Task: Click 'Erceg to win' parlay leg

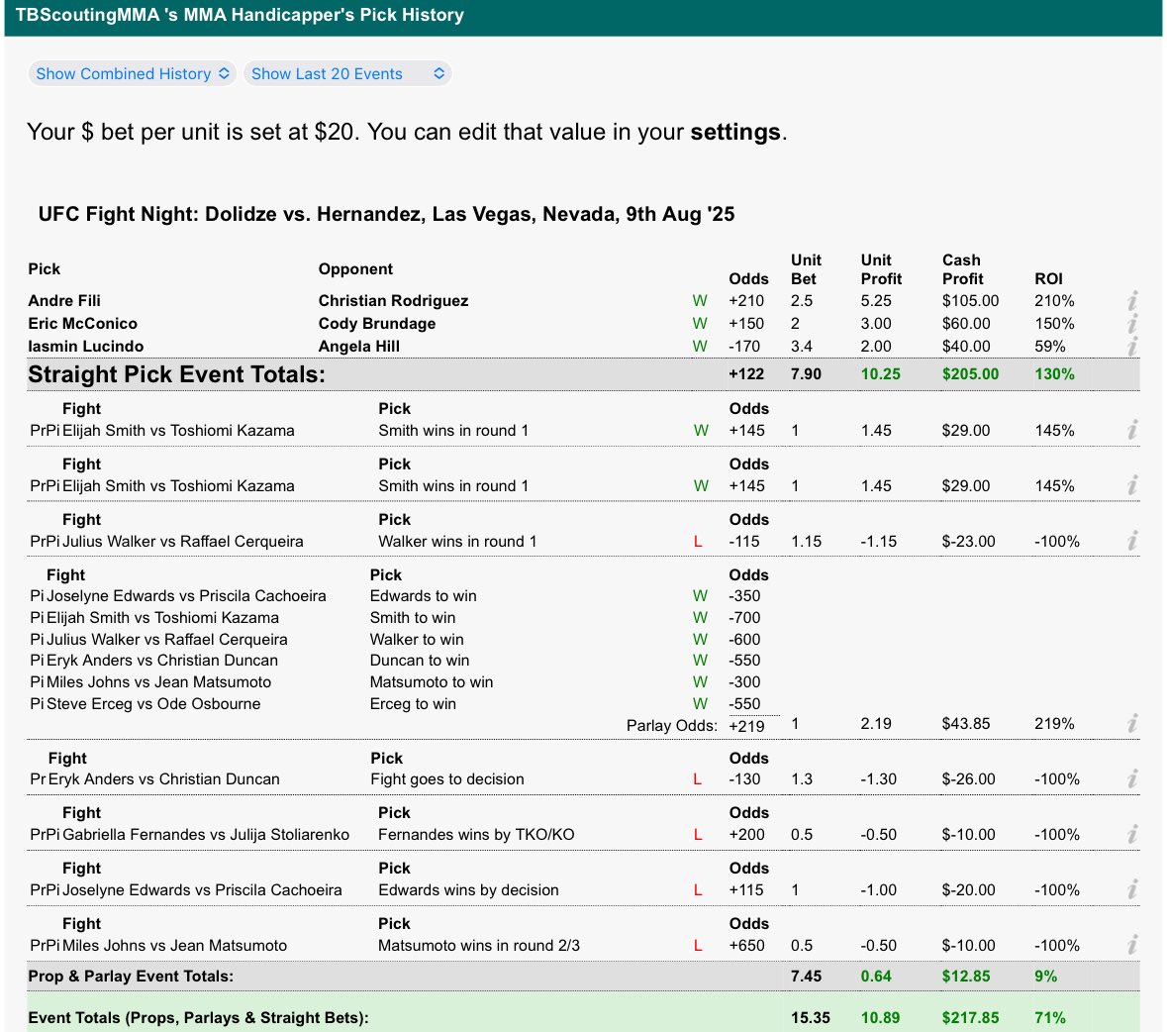Action: tap(413, 703)
